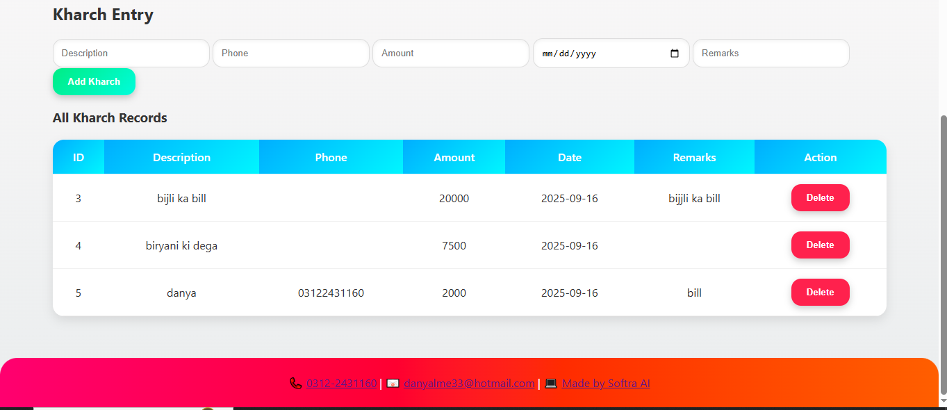This screenshot has height=410, width=947.
Task: Delete the record for bijli ka bill
Action: [x=820, y=197]
